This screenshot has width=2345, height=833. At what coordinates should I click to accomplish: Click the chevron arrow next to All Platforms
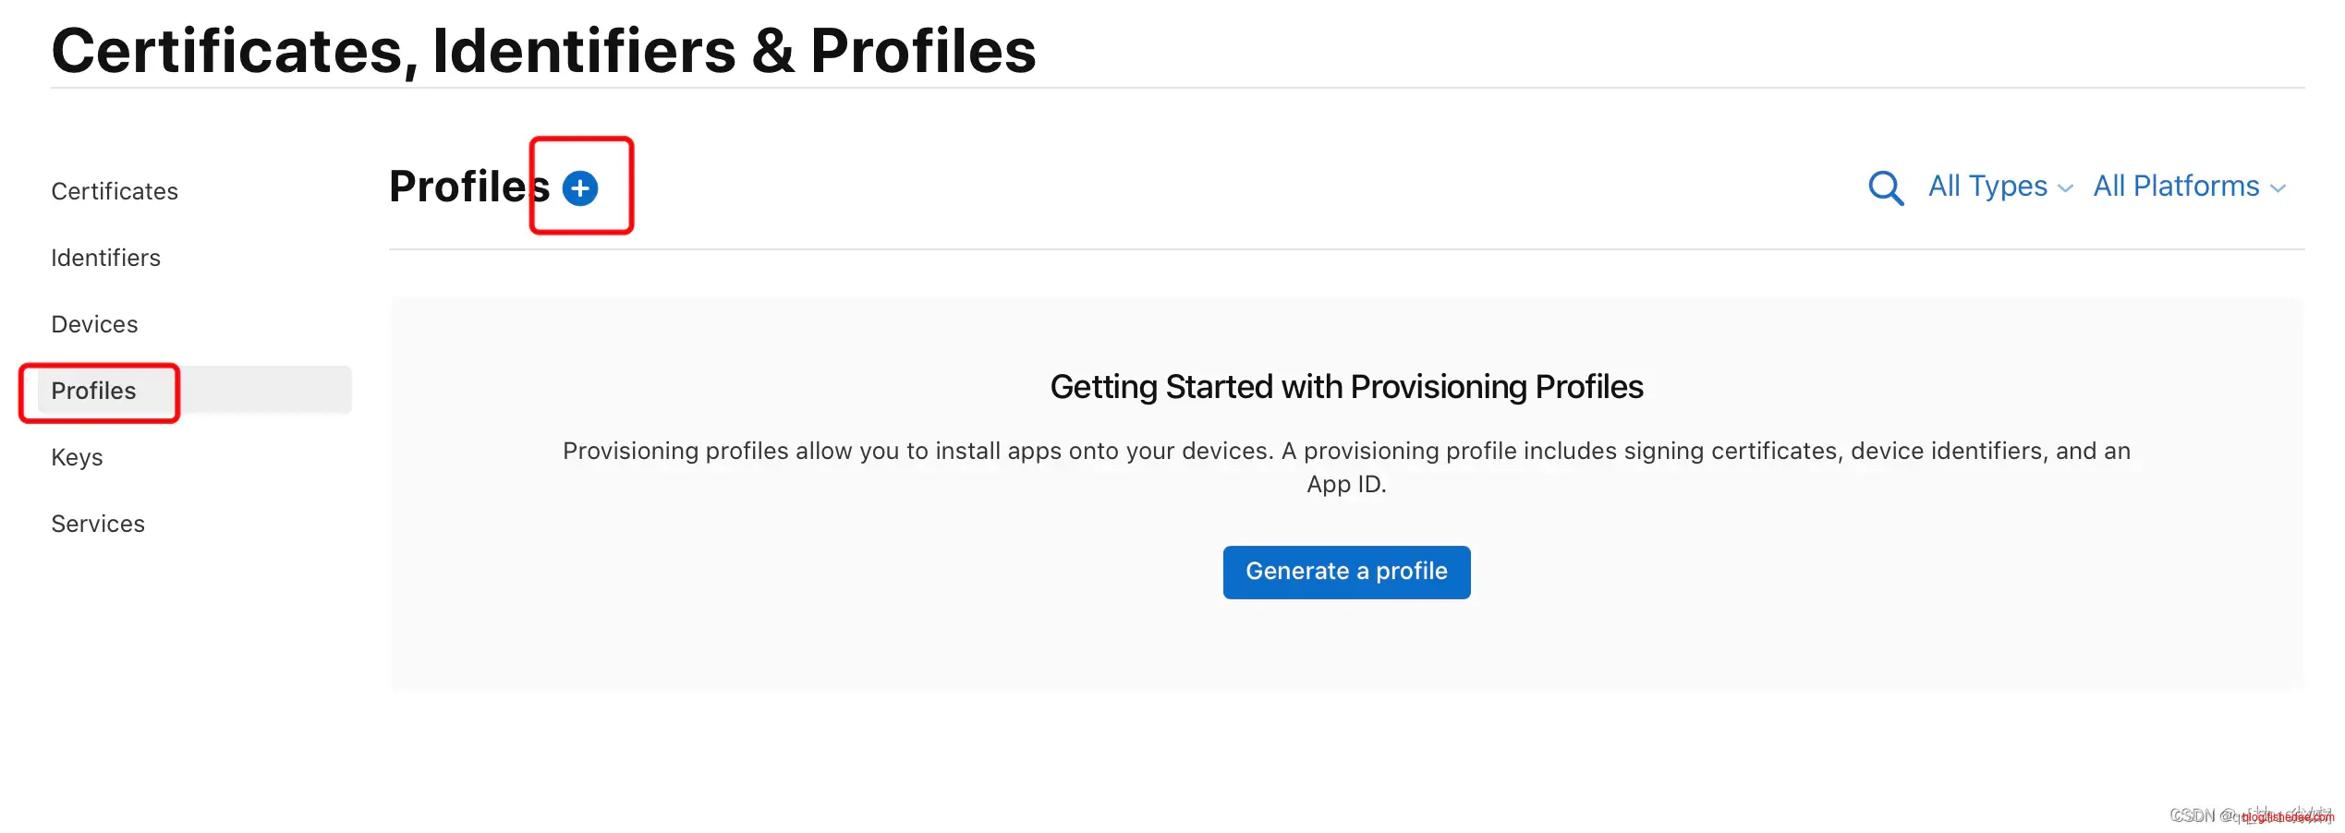(2278, 188)
